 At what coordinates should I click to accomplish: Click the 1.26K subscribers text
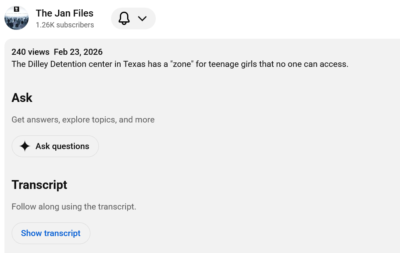[x=65, y=25]
